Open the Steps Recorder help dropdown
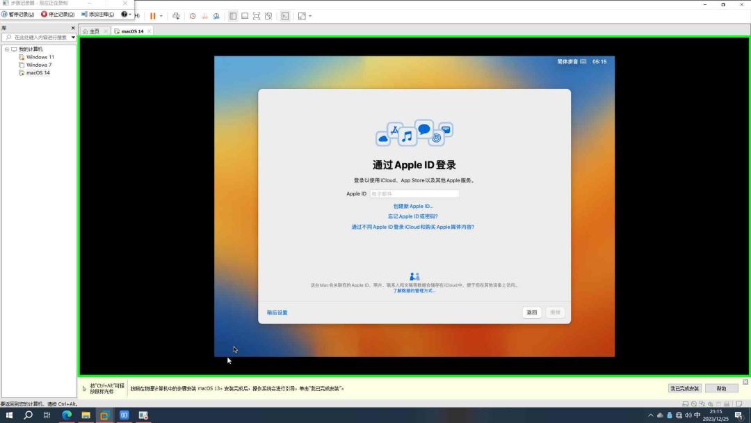The image size is (751, 423). [130, 15]
